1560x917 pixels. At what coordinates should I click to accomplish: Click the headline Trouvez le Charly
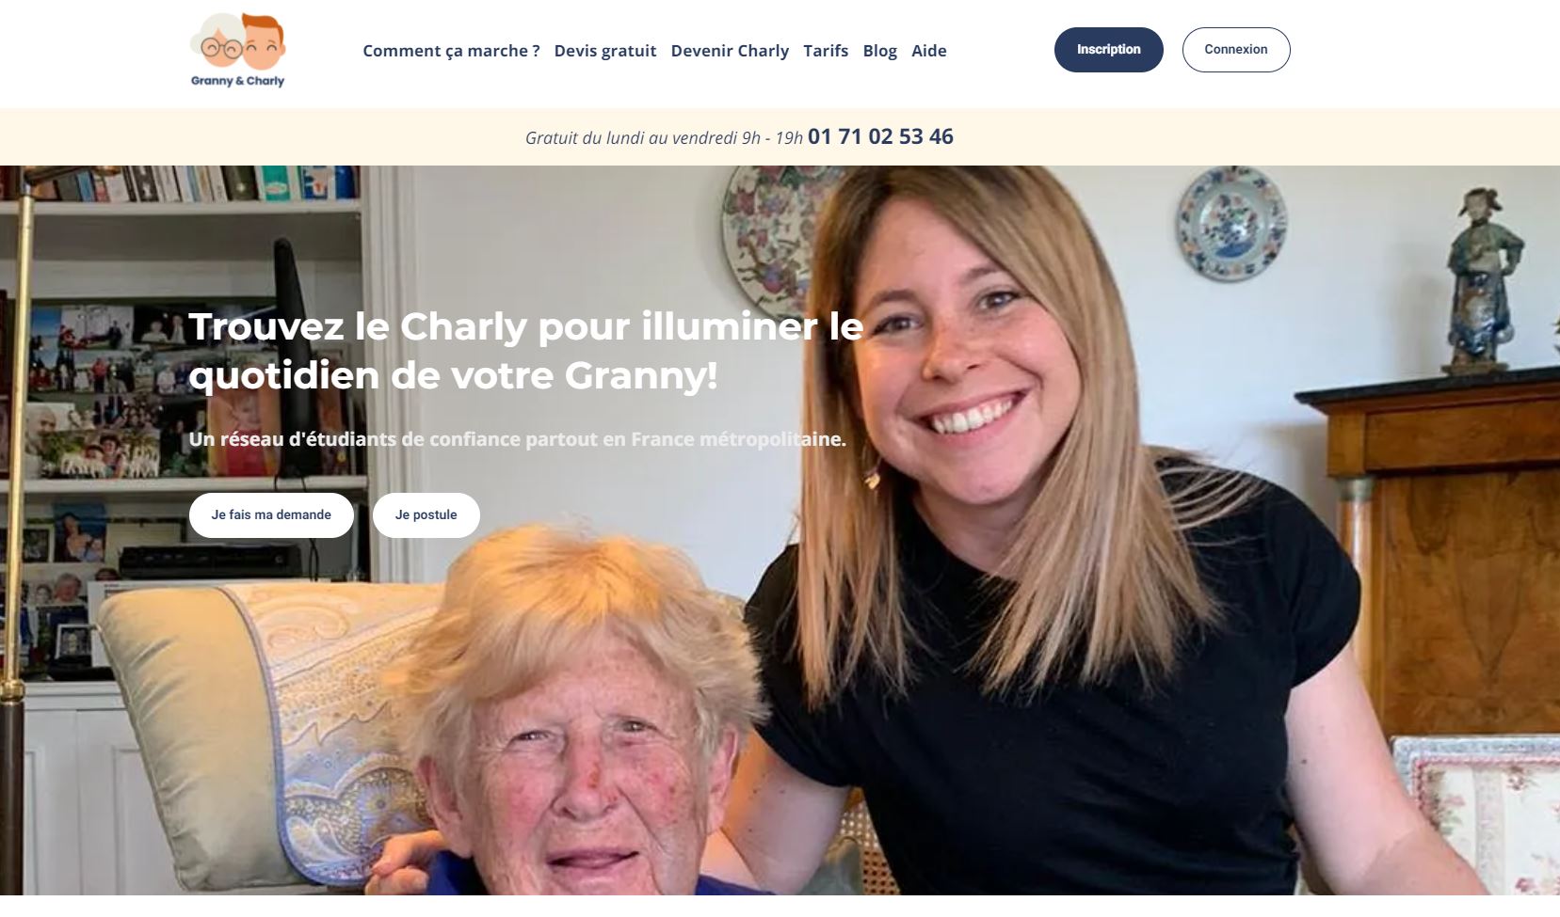pos(525,351)
